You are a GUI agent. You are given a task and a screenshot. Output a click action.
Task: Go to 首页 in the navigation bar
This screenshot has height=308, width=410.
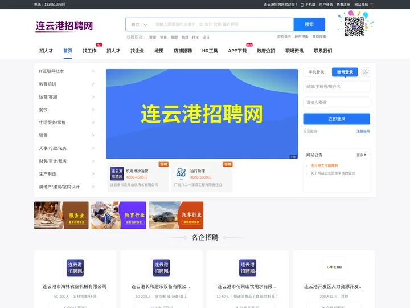coord(68,51)
